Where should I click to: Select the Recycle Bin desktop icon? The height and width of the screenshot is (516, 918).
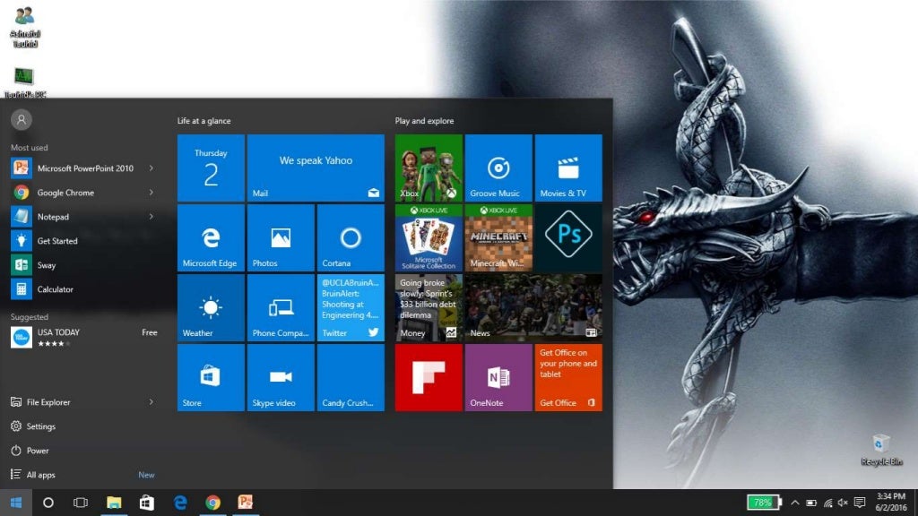[x=881, y=450]
